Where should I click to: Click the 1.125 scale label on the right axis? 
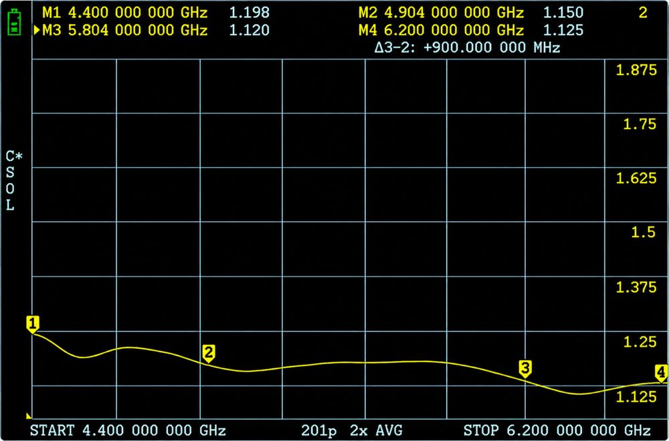tap(637, 397)
